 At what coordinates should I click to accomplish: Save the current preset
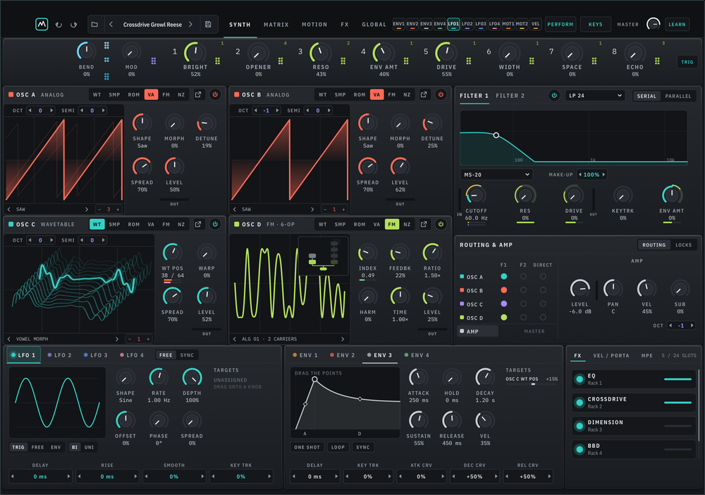coord(208,24)
